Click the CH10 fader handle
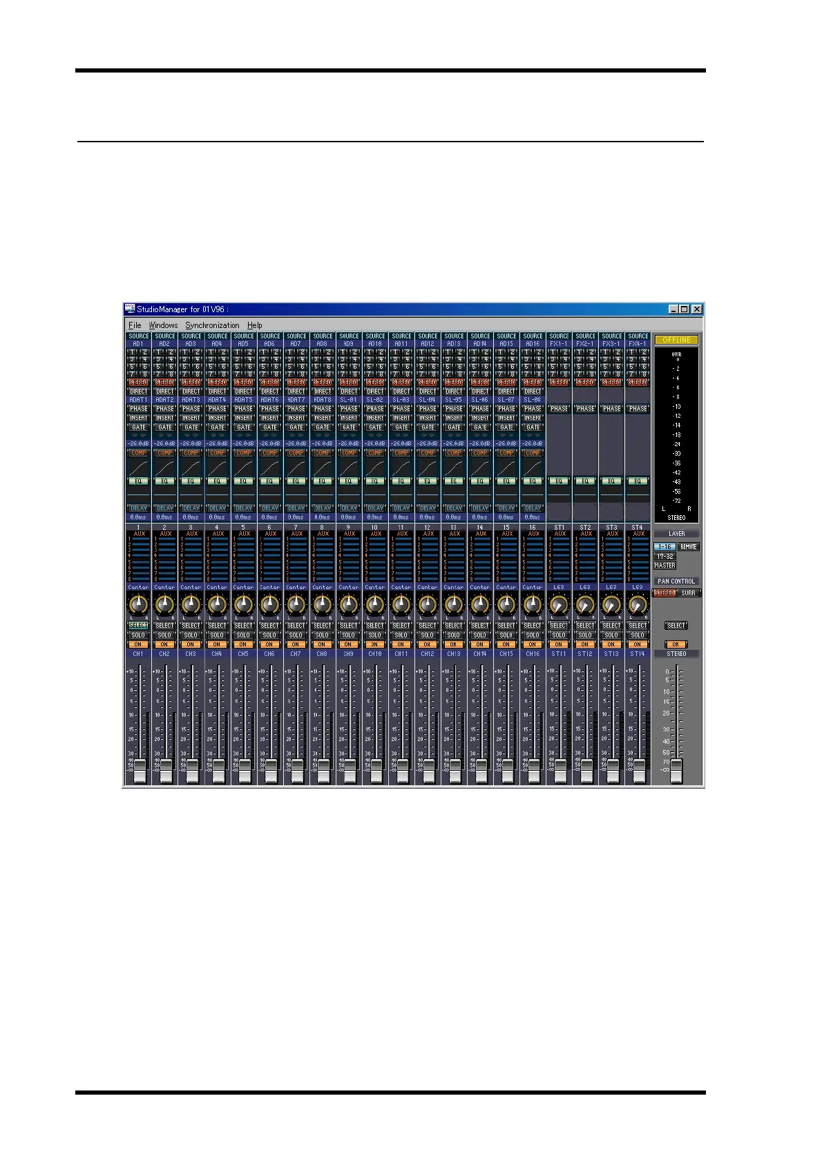The width and height of the screenshot is (822, 1163). coord(375,771)
